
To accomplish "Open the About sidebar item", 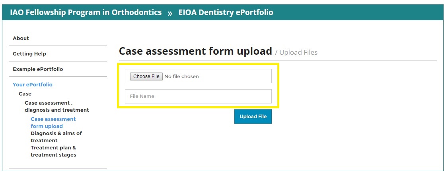I will click(21, 38).
